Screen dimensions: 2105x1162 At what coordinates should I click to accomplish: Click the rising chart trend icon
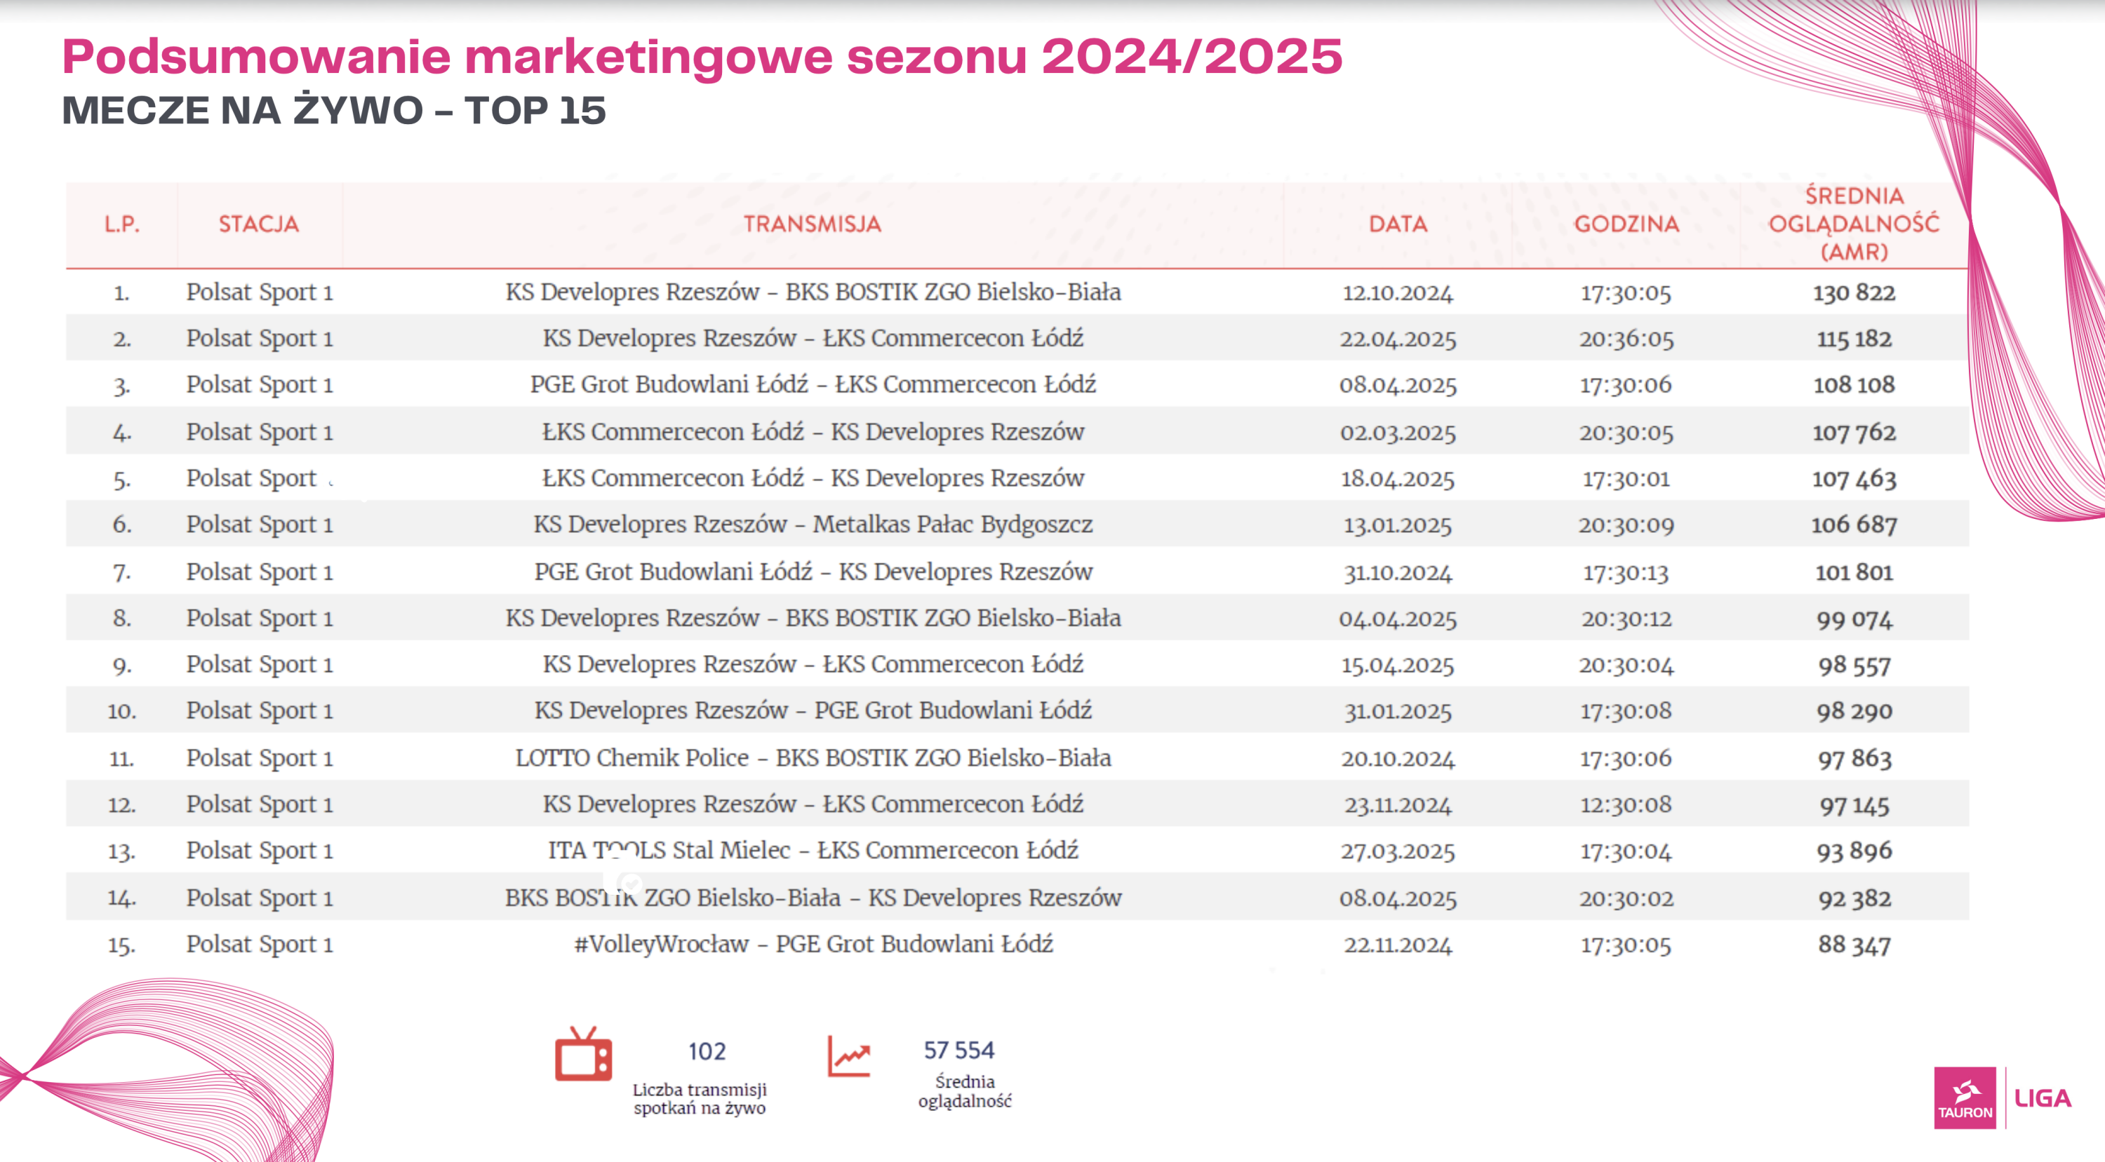848,1056
